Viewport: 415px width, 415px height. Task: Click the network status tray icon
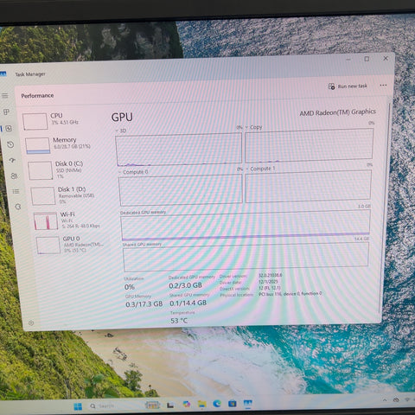(x=407, y=399)
